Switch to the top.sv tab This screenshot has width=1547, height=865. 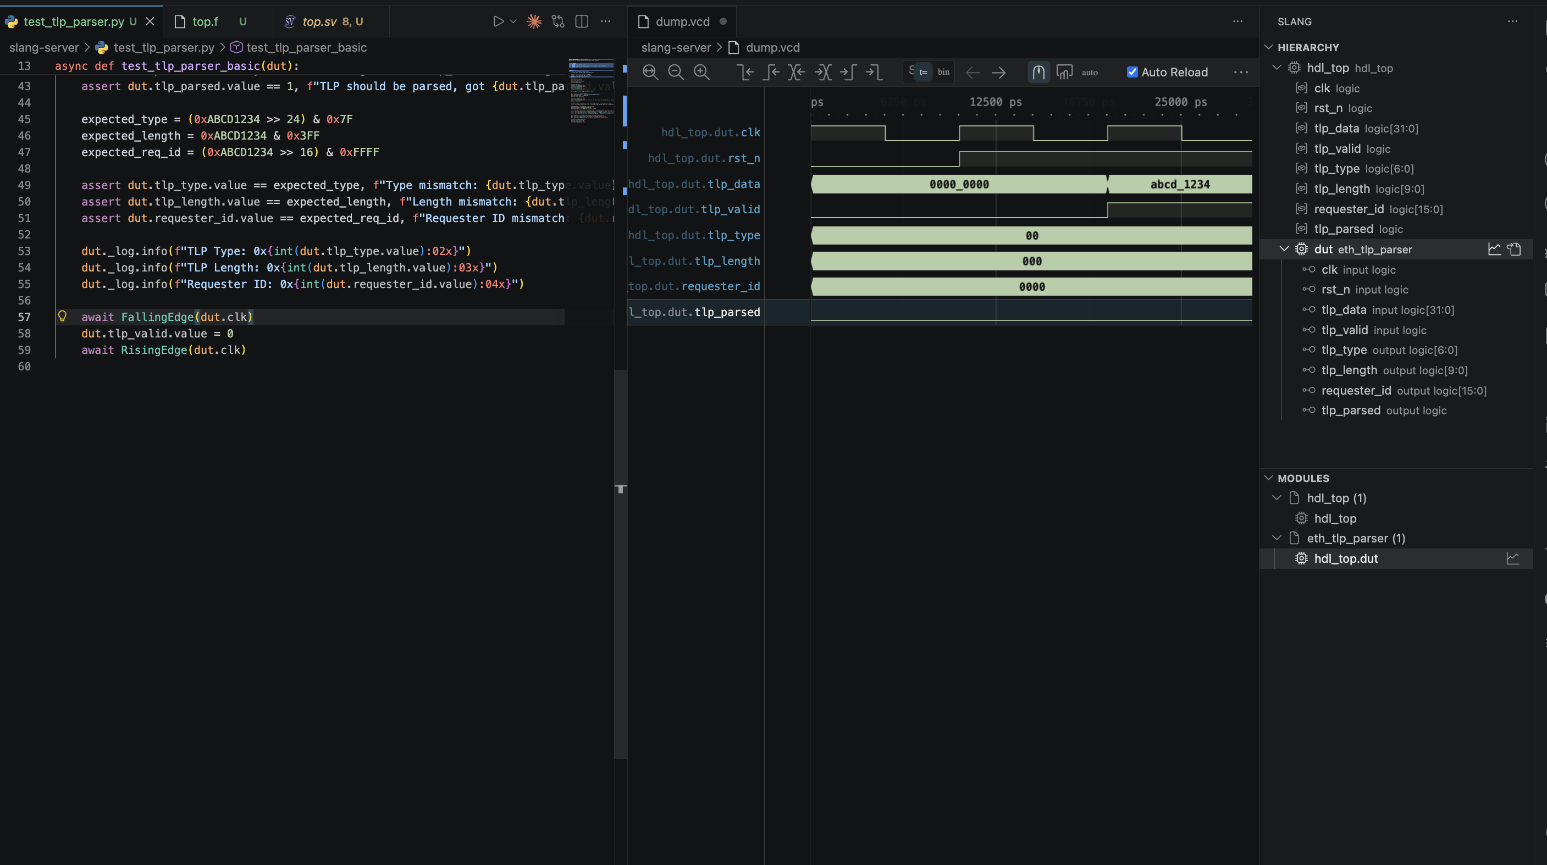tap(331, 21)
